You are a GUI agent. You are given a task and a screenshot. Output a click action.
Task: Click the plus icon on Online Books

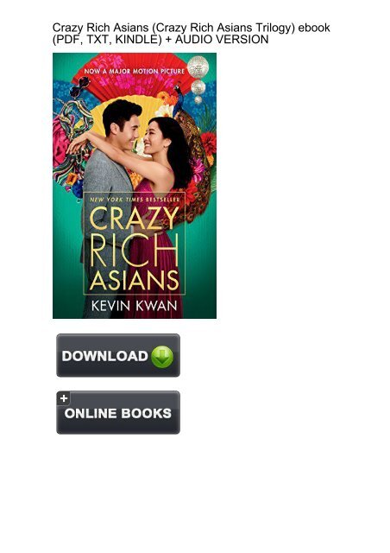pyautogui.click(x=63, y=398)
